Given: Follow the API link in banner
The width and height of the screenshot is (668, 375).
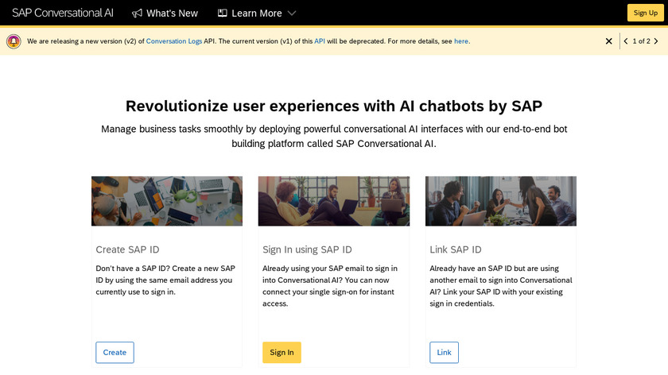Looking at the screenshot, I should pyautogui.click(x=320, y=41).
